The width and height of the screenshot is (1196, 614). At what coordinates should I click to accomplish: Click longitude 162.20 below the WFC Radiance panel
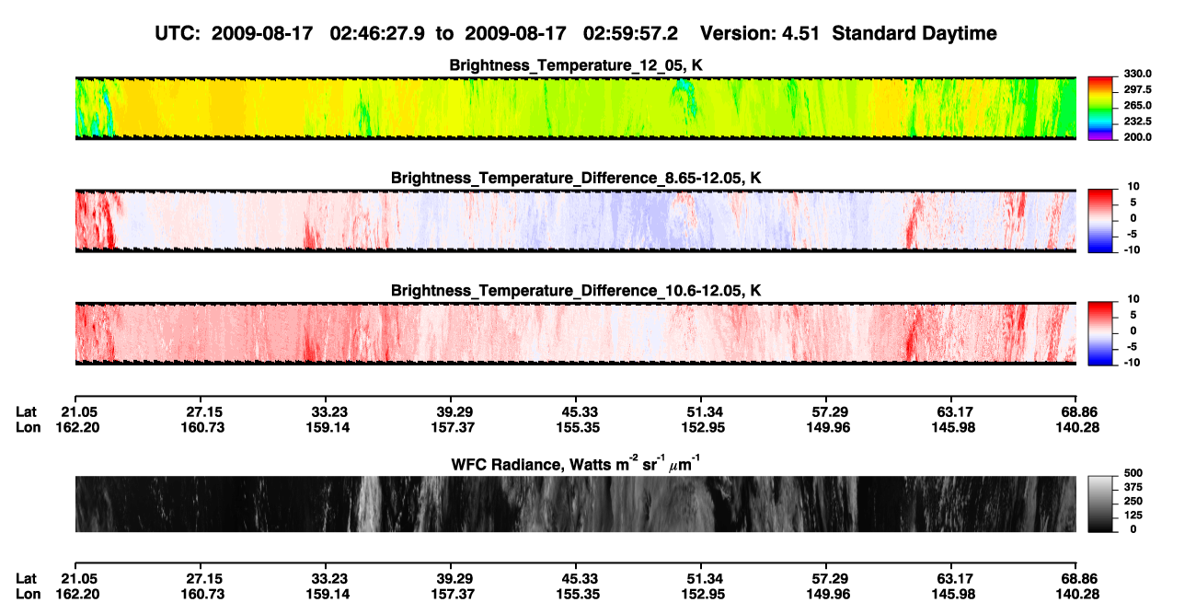(78, 594)
